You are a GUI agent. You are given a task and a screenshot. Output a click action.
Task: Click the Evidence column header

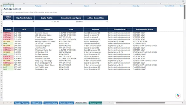click(x=95, y=29)
